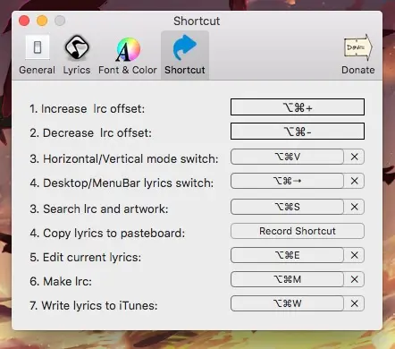Edit the Horizontal/Vertical mode switch shortcut
The image size is (395, 349).
click(287, 157)
